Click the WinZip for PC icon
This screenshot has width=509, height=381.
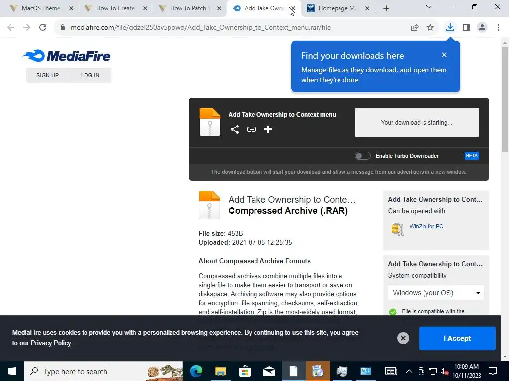(x=398, y=229)
